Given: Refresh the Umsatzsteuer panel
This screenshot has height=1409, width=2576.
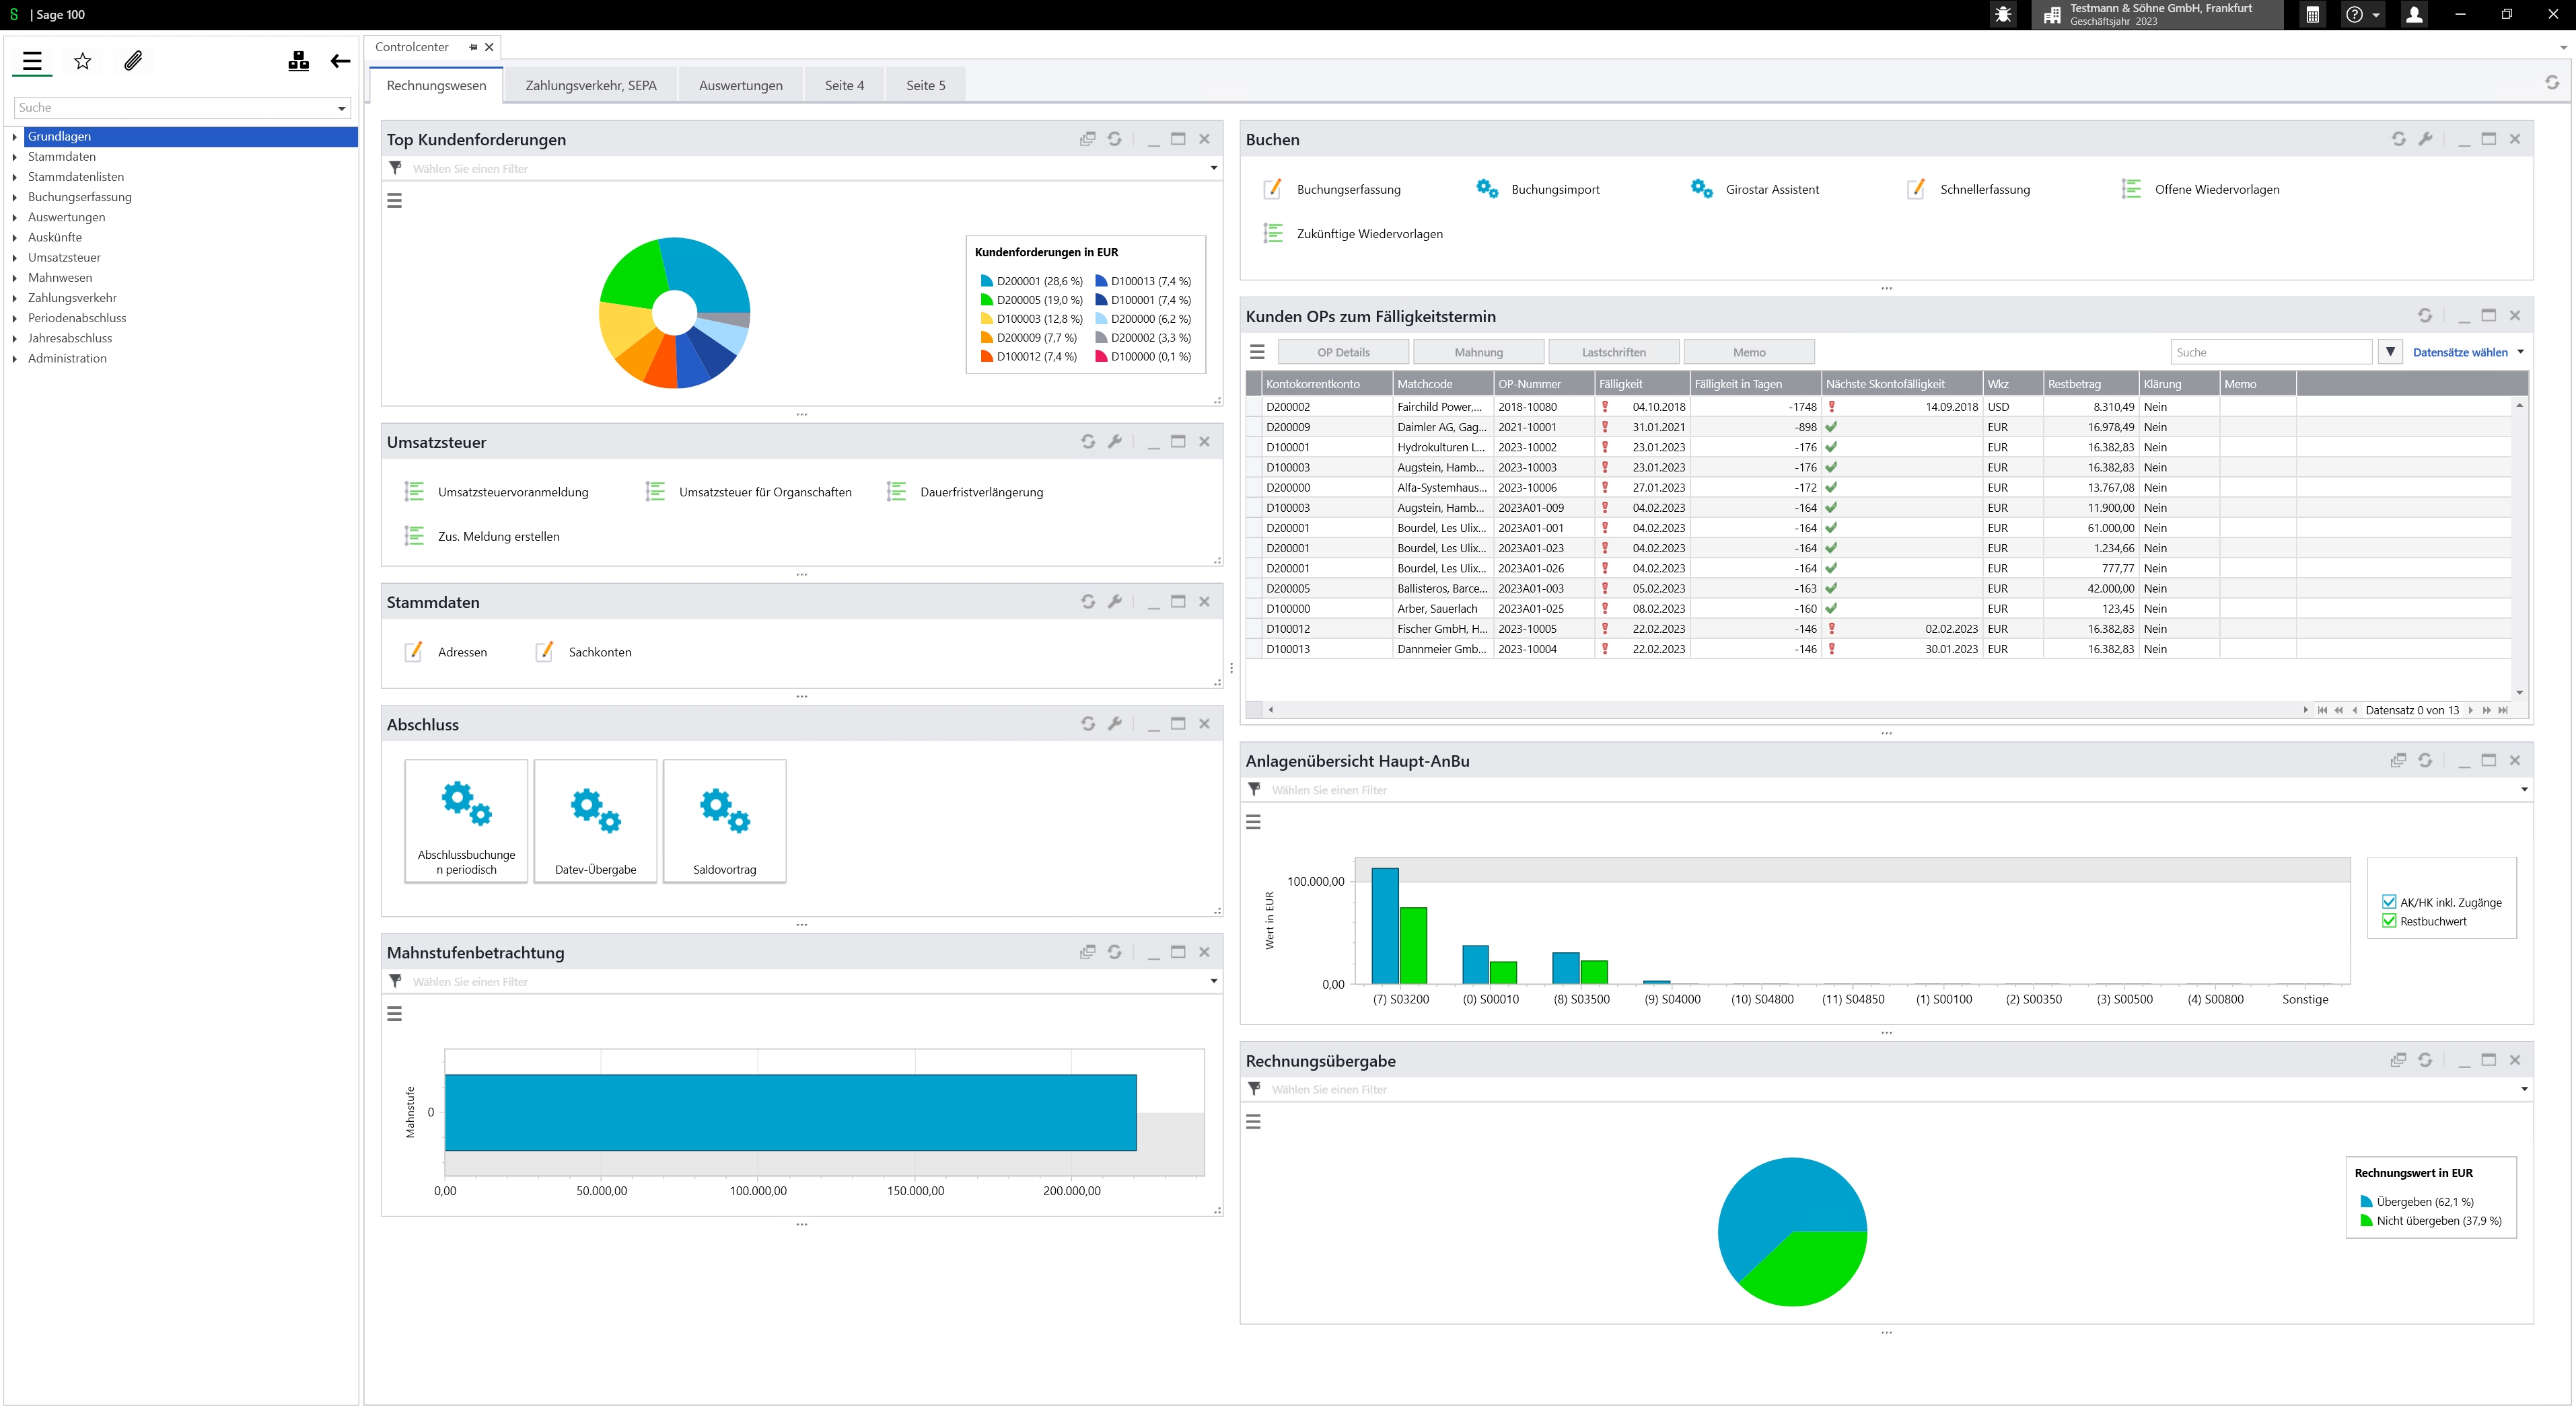Looking at the screenshot, I should [x=1088, y=442].
